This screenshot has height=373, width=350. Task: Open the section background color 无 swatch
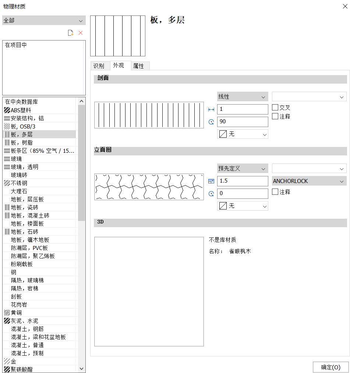(243, 134)
